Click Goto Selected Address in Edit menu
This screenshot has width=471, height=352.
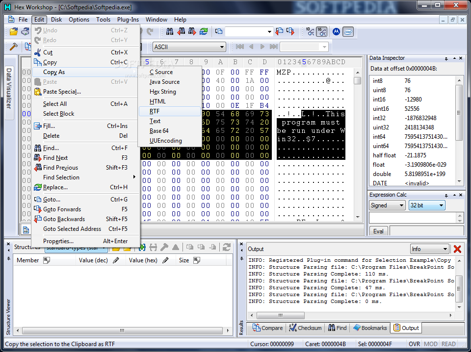pyautogui.click(x=85, y=228)
